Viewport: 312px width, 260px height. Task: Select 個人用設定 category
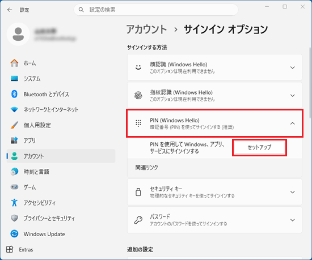[61, 125]
